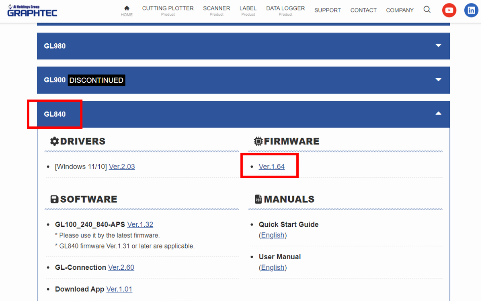
Task: Open the CONTACT menu item
Action: click(363, 10)
